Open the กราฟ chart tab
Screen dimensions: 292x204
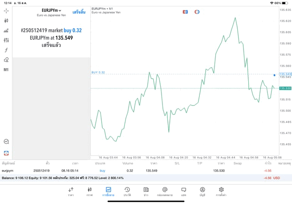(89, 192)
